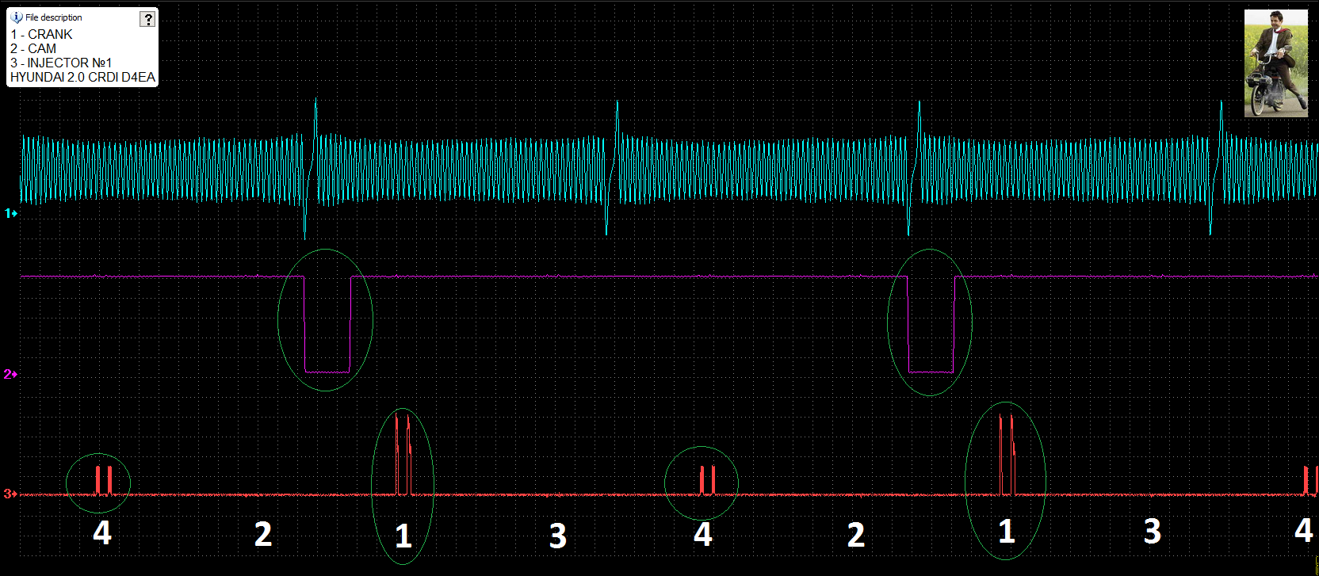1319x576 pixels.
Task: Click the "1 - CRANK" description line
Action: tap(41, 35)
